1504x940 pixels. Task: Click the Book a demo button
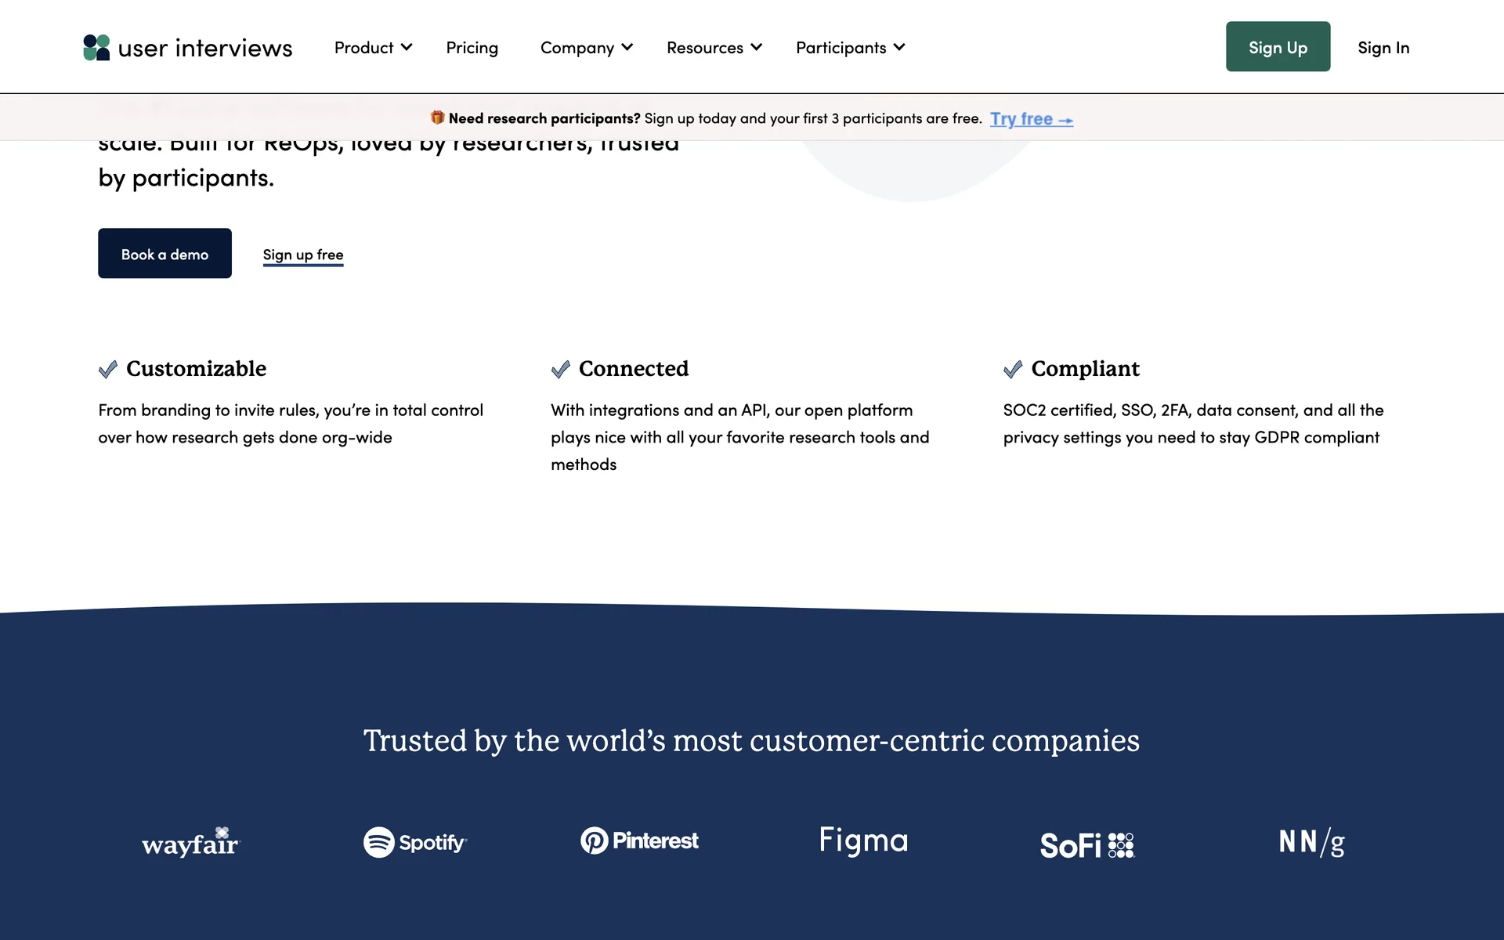pyautogui.click(x=164, y=254)
